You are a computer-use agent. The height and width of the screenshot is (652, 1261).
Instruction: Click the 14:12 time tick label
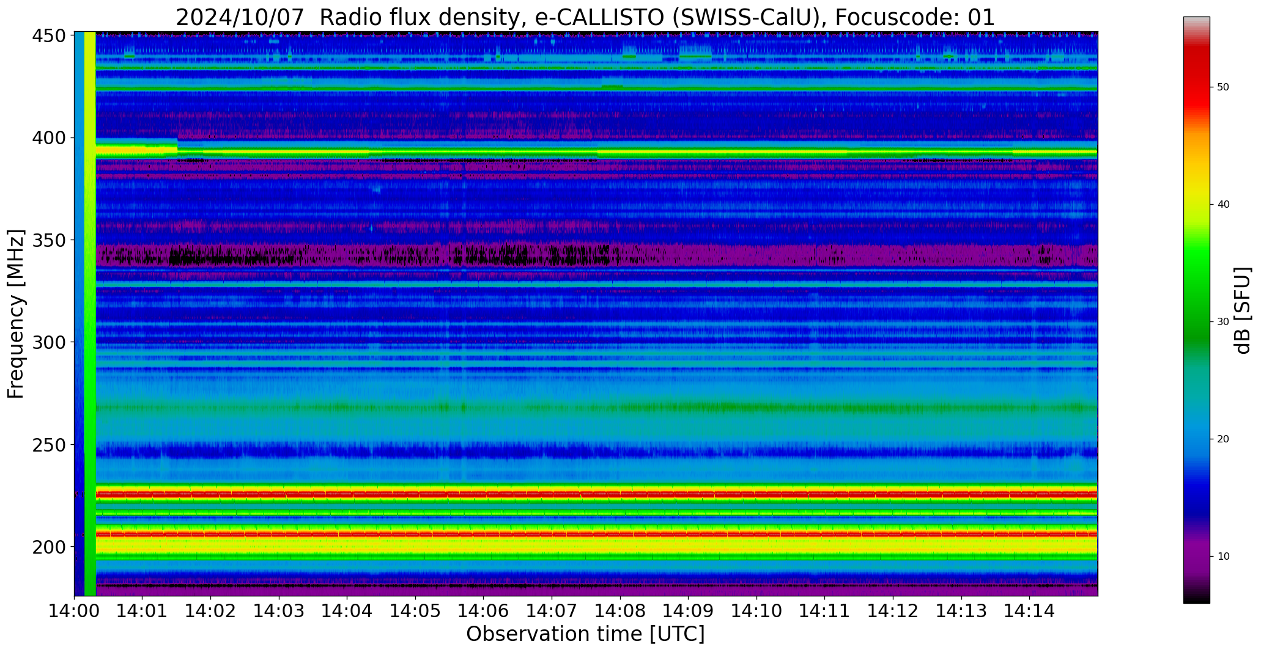click(x=893, y=611)
